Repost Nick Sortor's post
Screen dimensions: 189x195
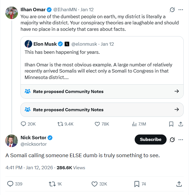click(52, 184)
